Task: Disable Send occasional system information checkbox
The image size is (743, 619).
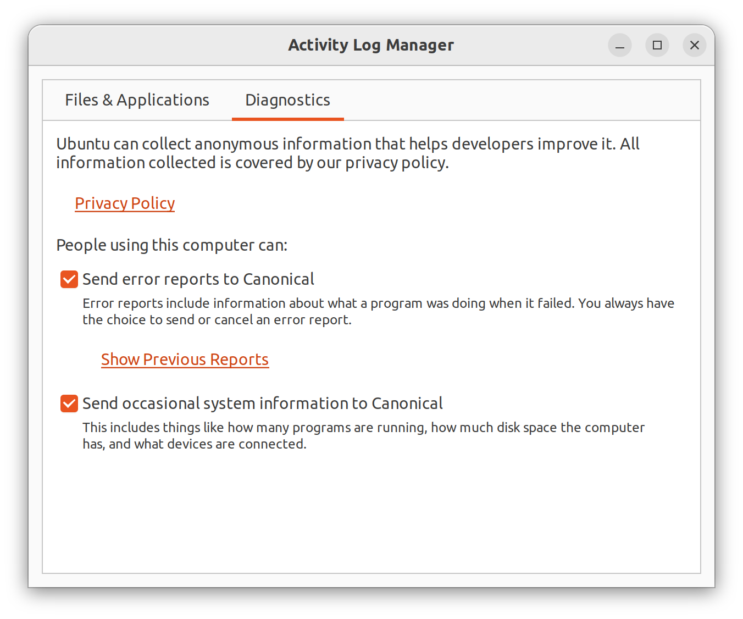Action: 69,404
